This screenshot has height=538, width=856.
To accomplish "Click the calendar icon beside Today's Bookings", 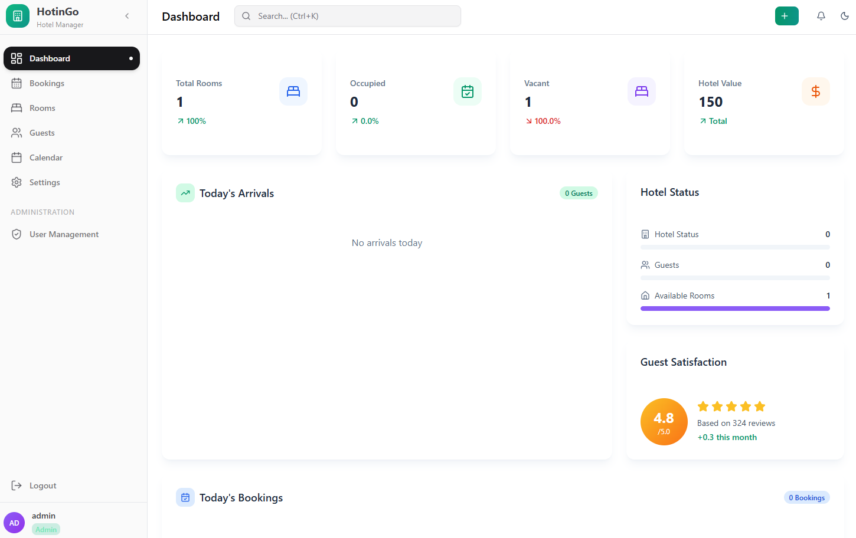I will (x=185, y=497).
